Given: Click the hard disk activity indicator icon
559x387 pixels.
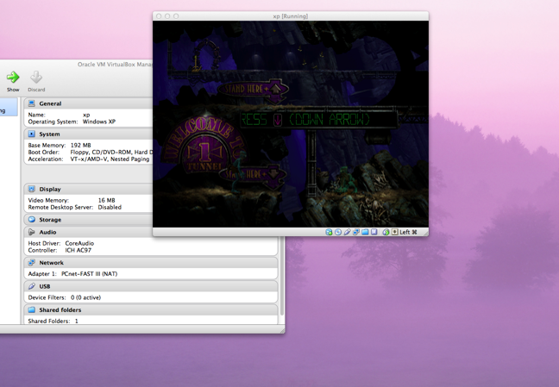Looking at the screenshot, I should coord(329,232).
